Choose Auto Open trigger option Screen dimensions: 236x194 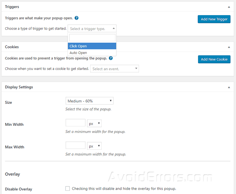tap(92, 53)
